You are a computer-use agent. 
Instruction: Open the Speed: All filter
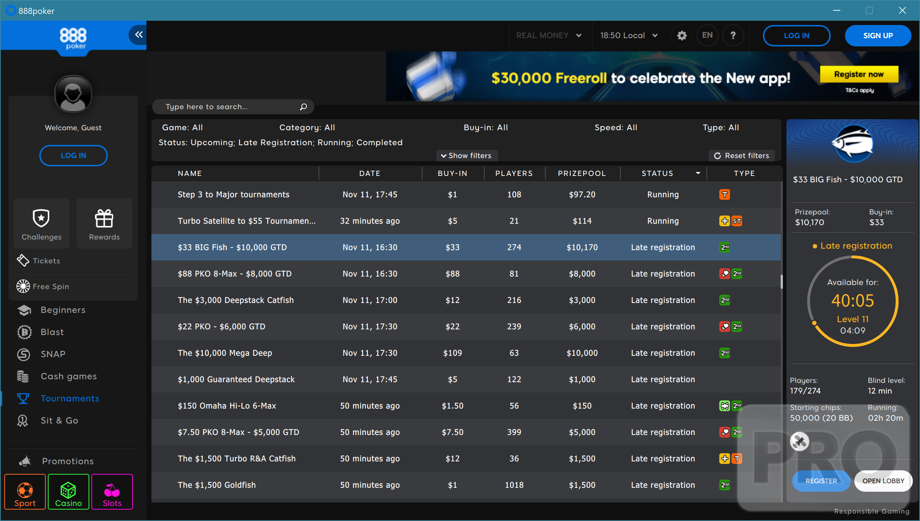click(616, 127)
